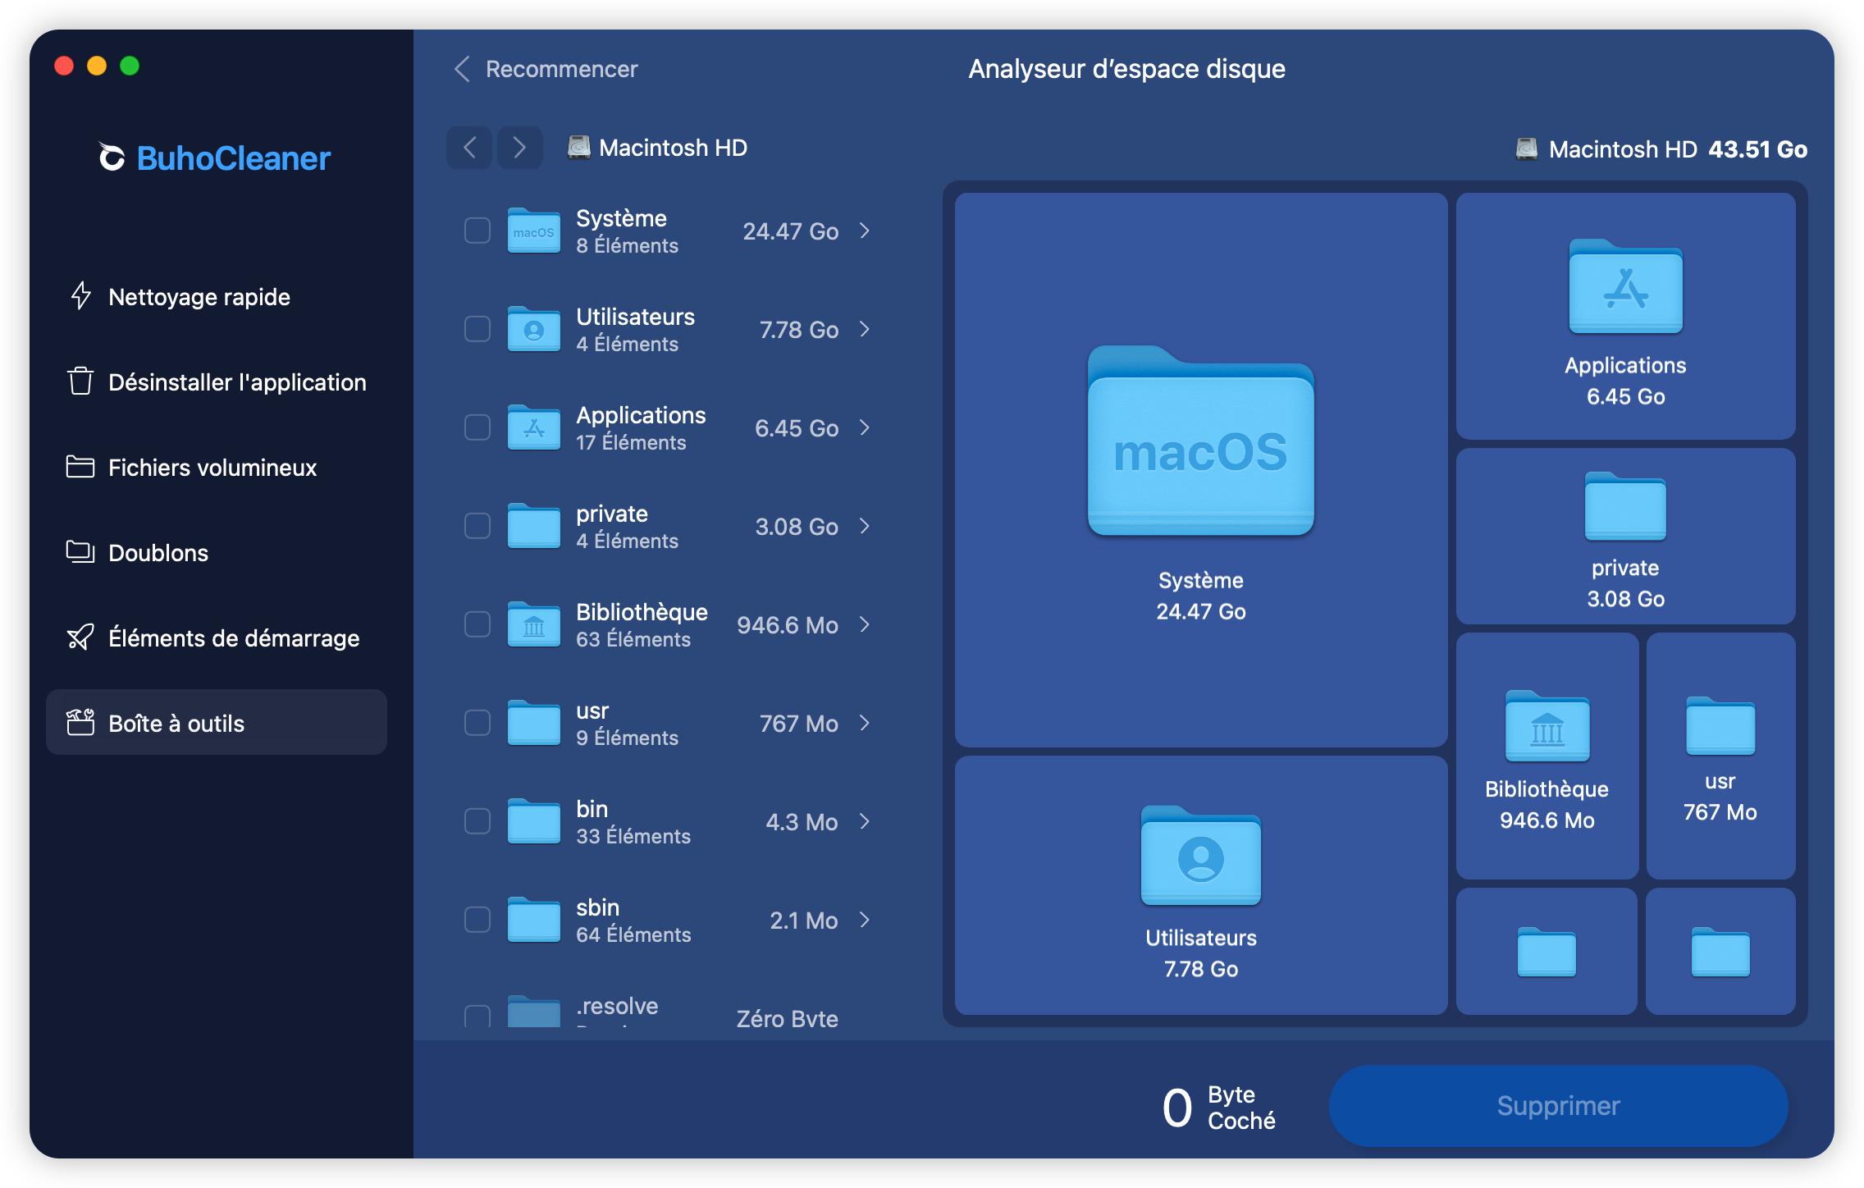1864x1188 pixels.
Task: Click the bin folder icon in list
Action: tap(533, 821)
